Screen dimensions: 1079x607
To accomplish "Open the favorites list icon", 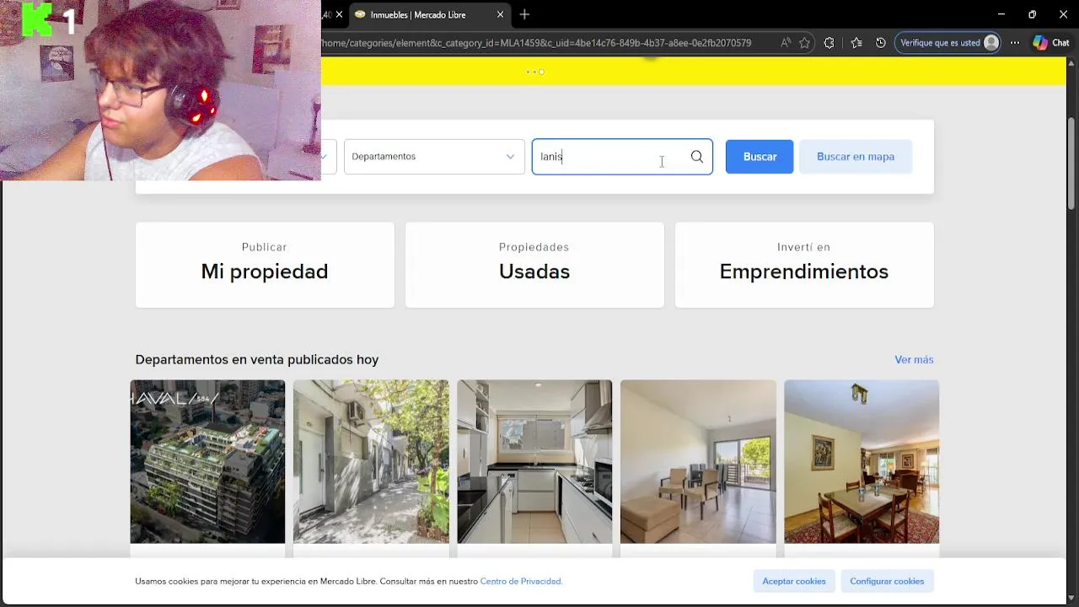I will (856, 42).
